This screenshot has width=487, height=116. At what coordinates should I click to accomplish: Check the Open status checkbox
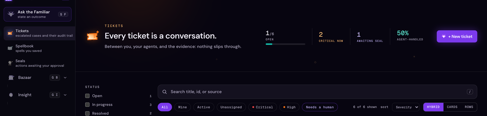(x=87, y=96)
